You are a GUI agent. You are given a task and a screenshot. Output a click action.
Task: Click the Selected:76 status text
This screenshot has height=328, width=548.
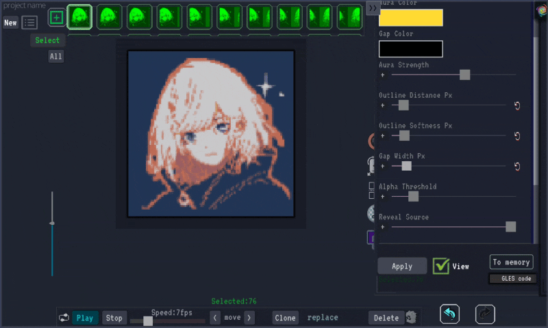pos(234,301)
